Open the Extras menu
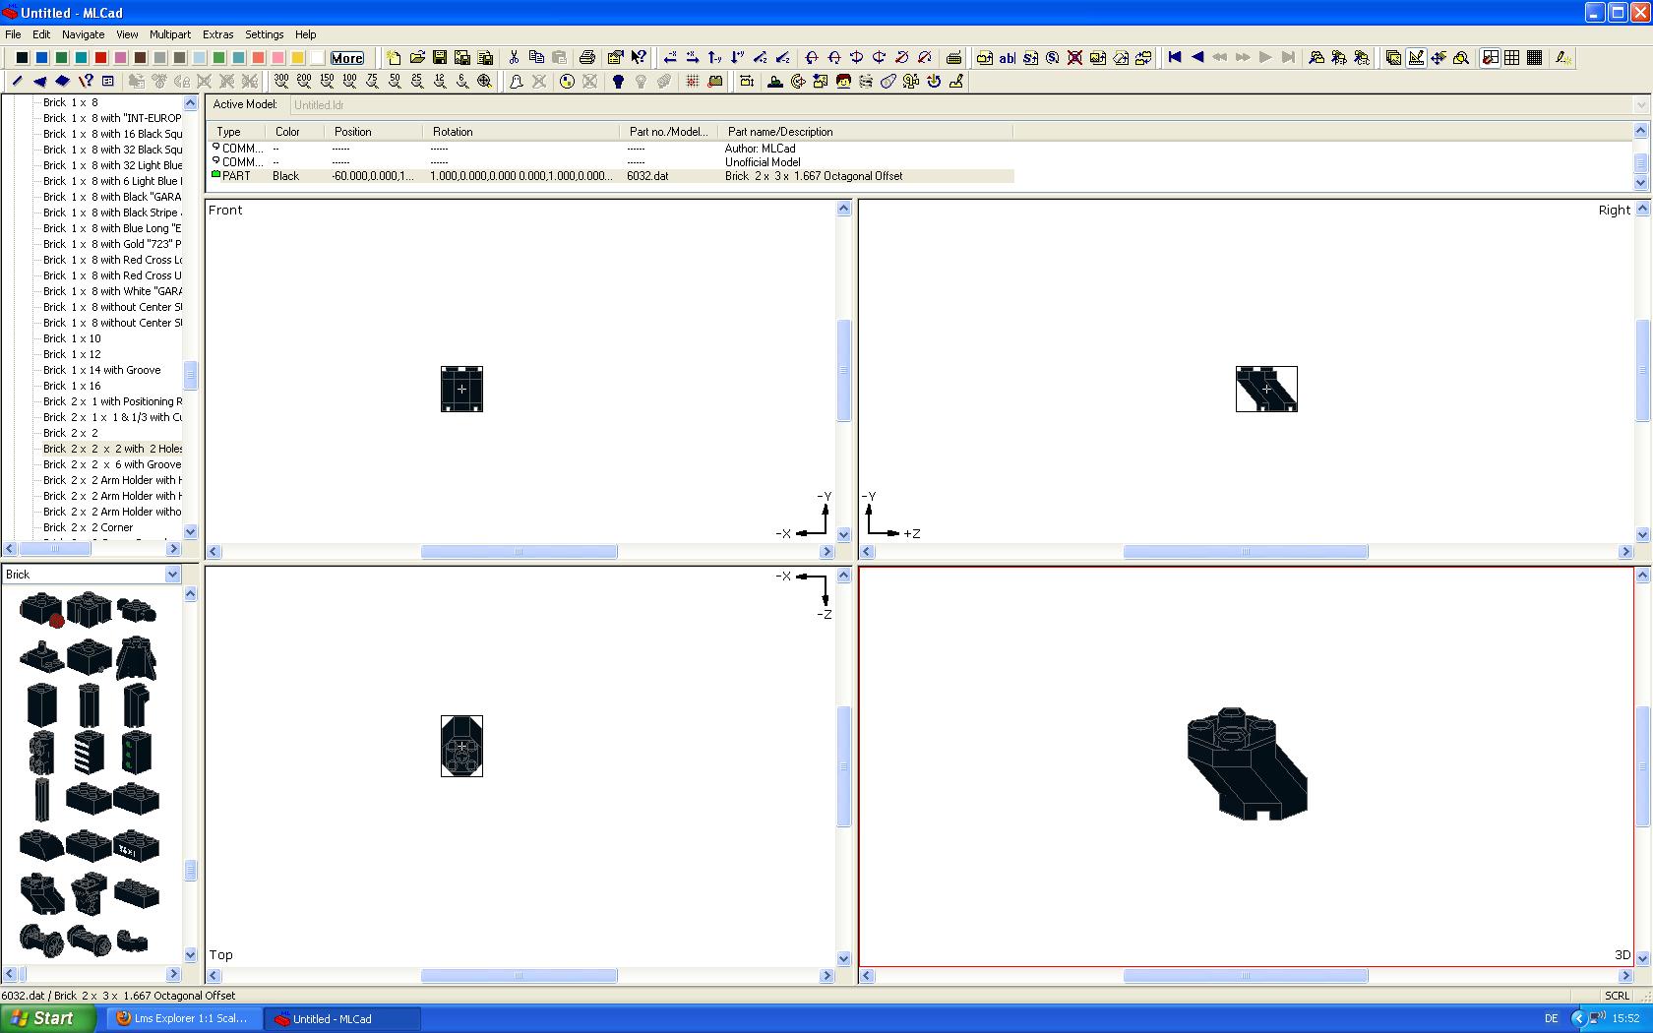 pyautogui.click(x=218, y=34)
